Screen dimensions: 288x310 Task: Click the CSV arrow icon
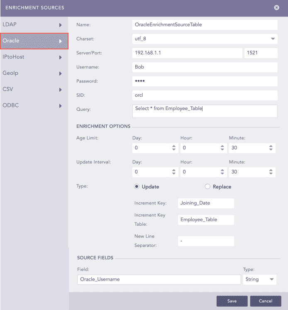coord(61,90)
